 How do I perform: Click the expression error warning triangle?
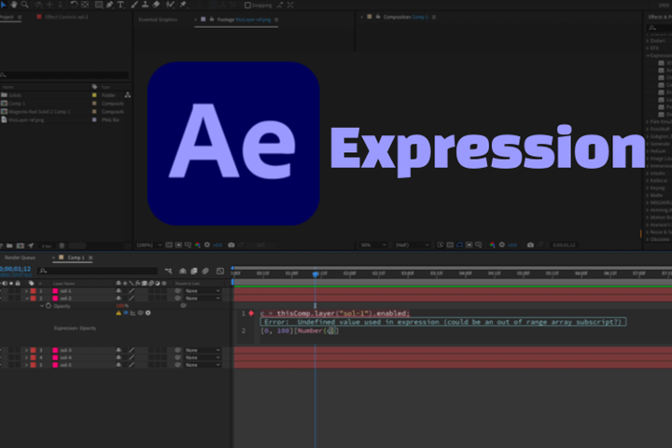(119, 313)
